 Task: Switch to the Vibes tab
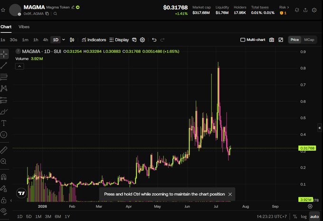tap(24, 27)
